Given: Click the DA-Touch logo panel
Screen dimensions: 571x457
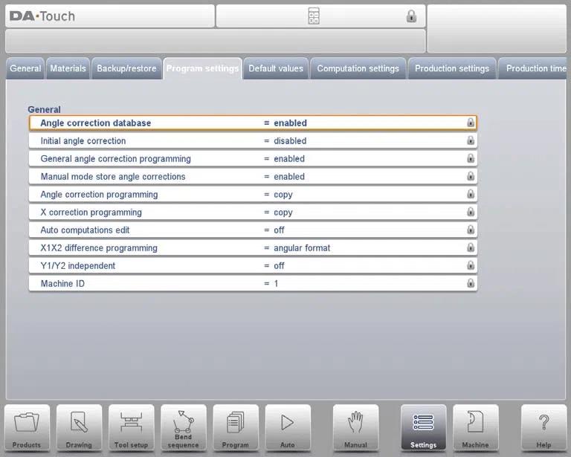Looking at the screenshot, I should [110, 16].
